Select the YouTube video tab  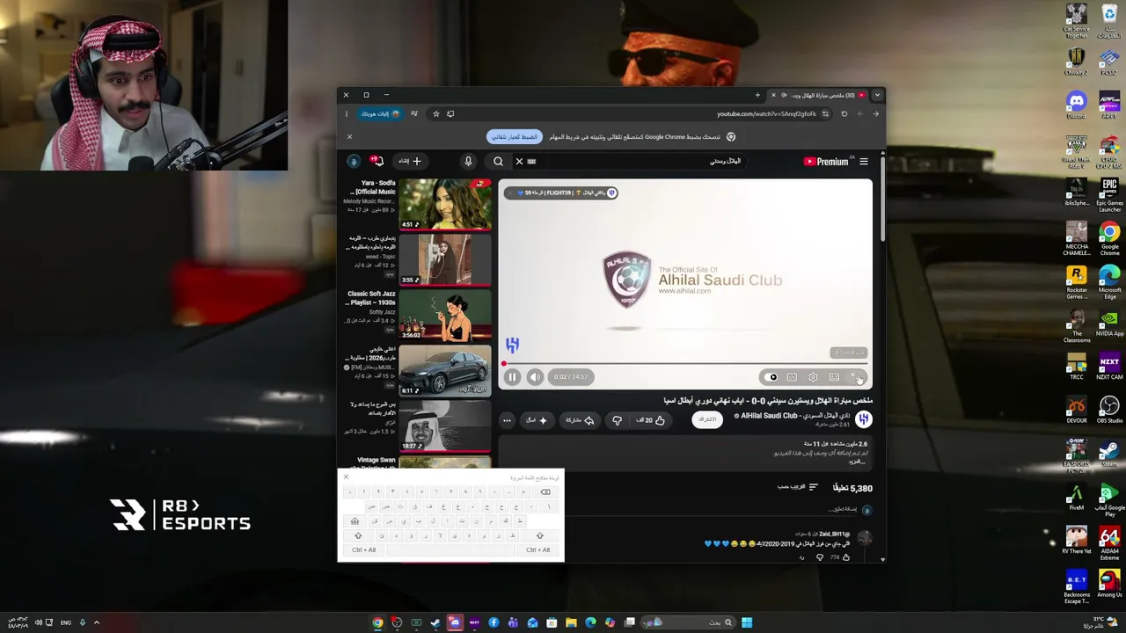pyautogui.click(x=818, y=95)
